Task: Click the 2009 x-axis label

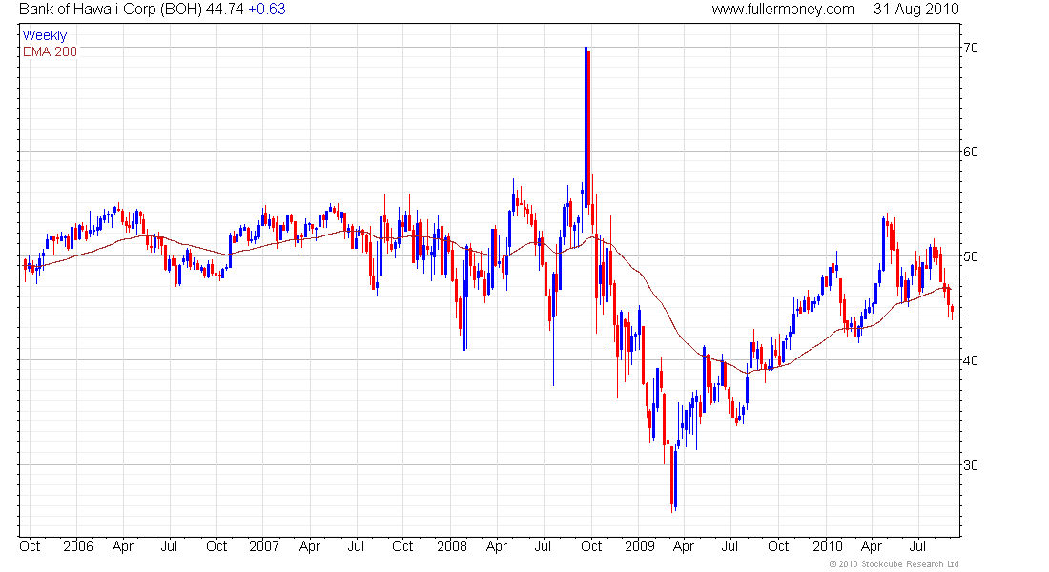Action: click(x=640, y=546)
